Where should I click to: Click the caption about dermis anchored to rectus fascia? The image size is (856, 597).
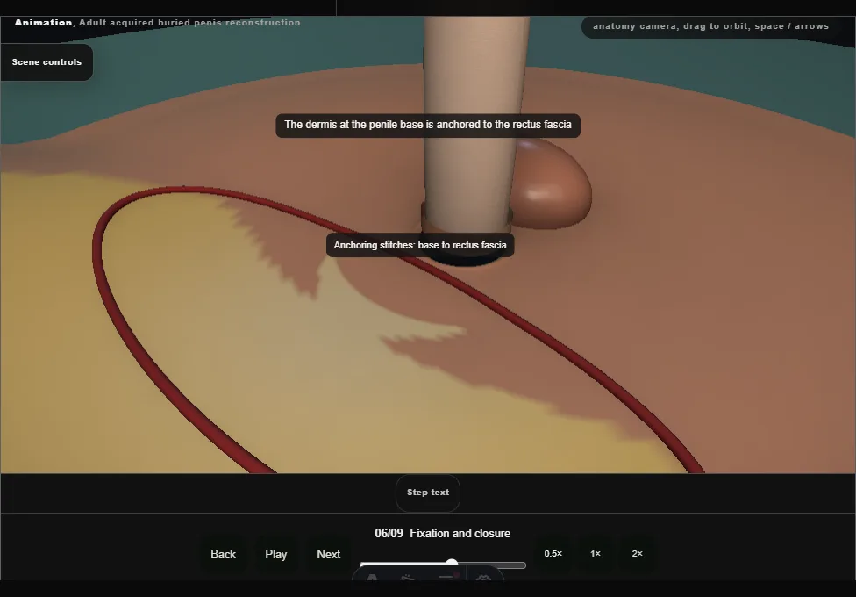[428, 126]
